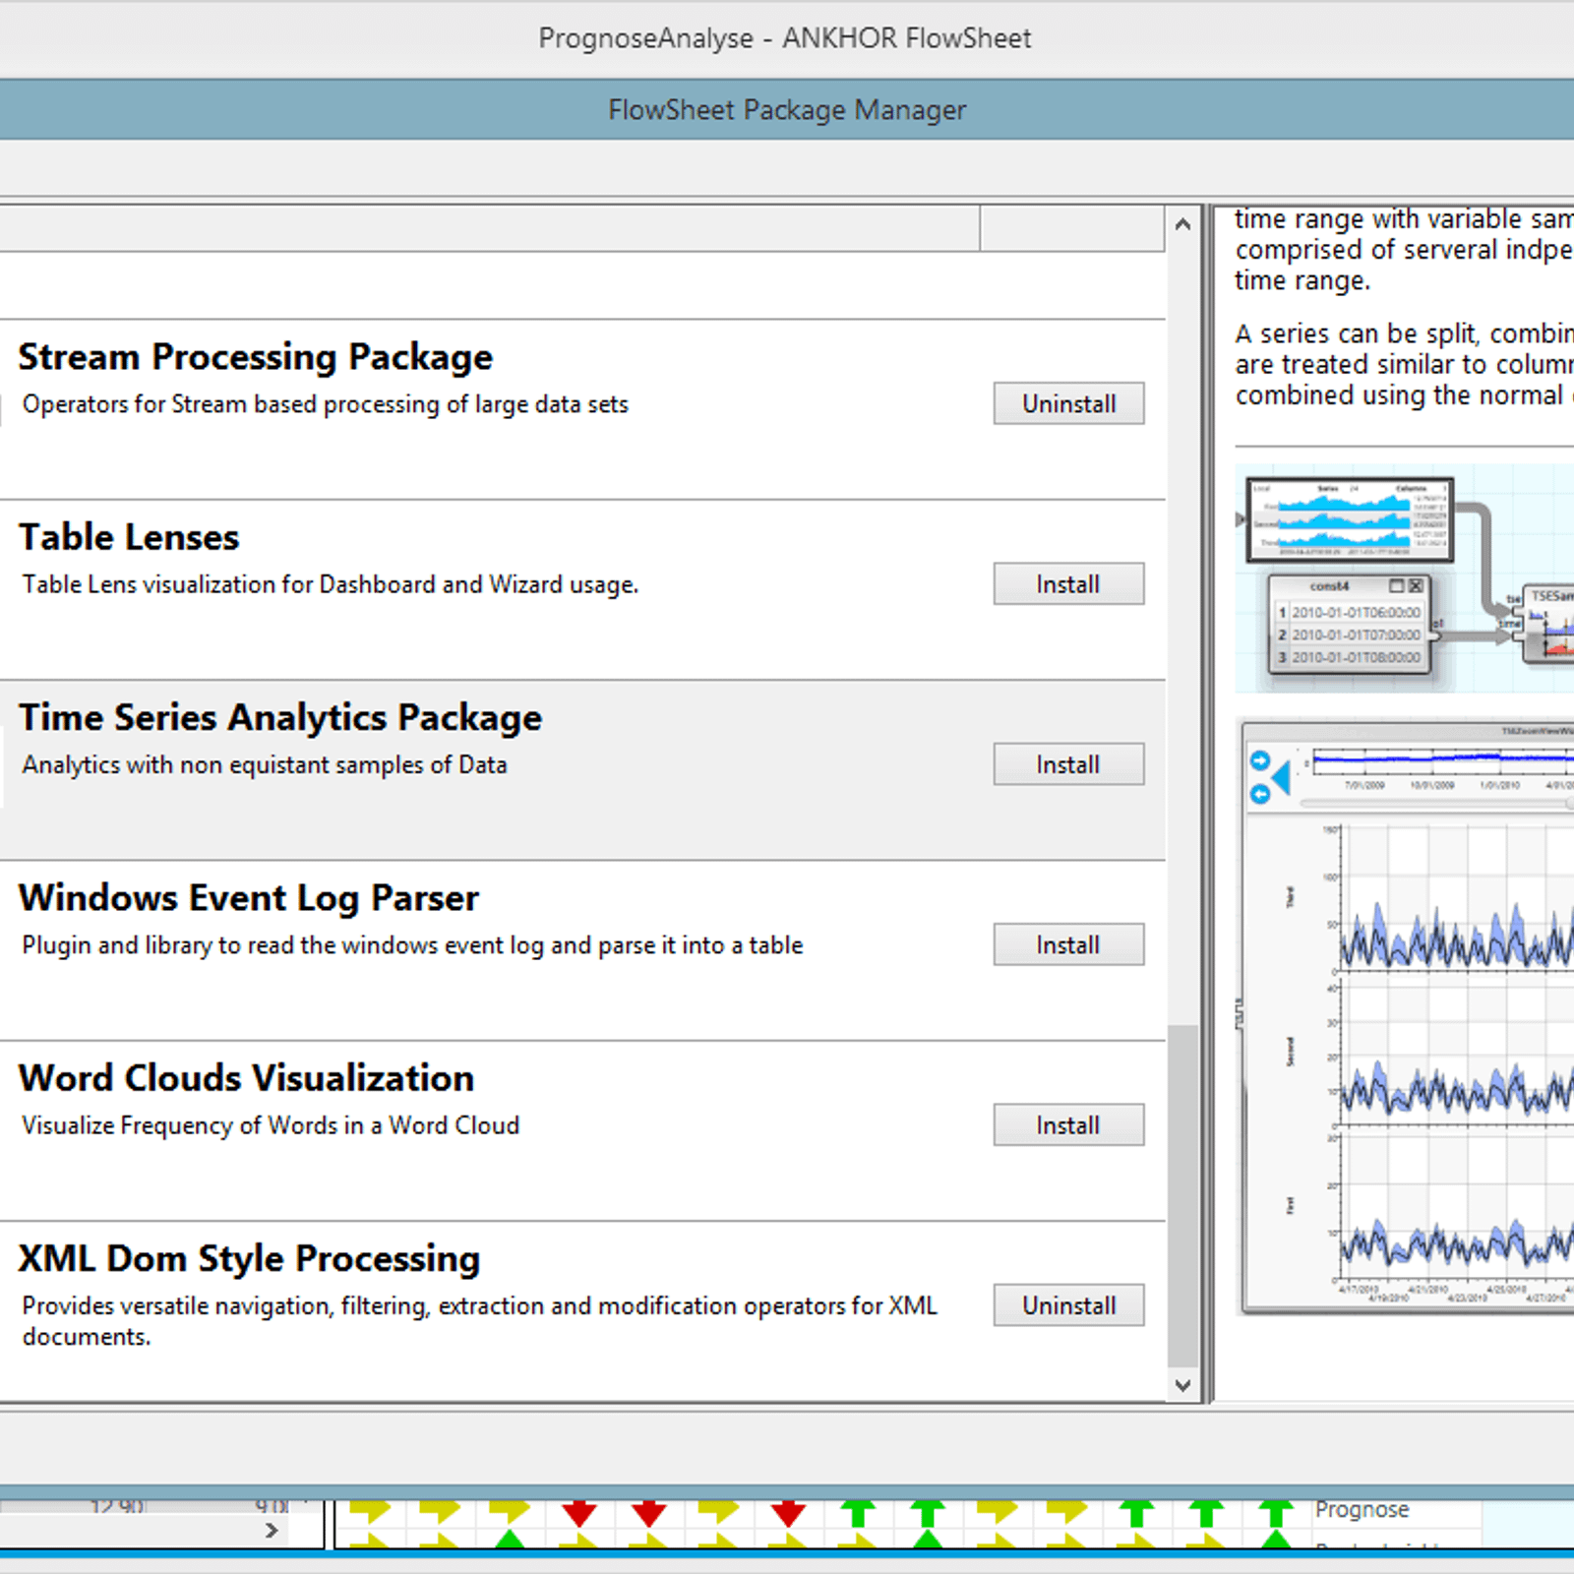Click the 'A series can be split' paragraph
This screenshot has height=1574, width=1574.
1405,364
